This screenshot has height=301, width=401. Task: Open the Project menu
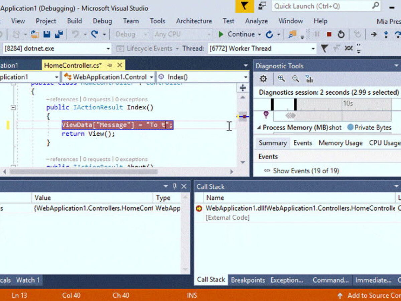(x=46, y=21)
